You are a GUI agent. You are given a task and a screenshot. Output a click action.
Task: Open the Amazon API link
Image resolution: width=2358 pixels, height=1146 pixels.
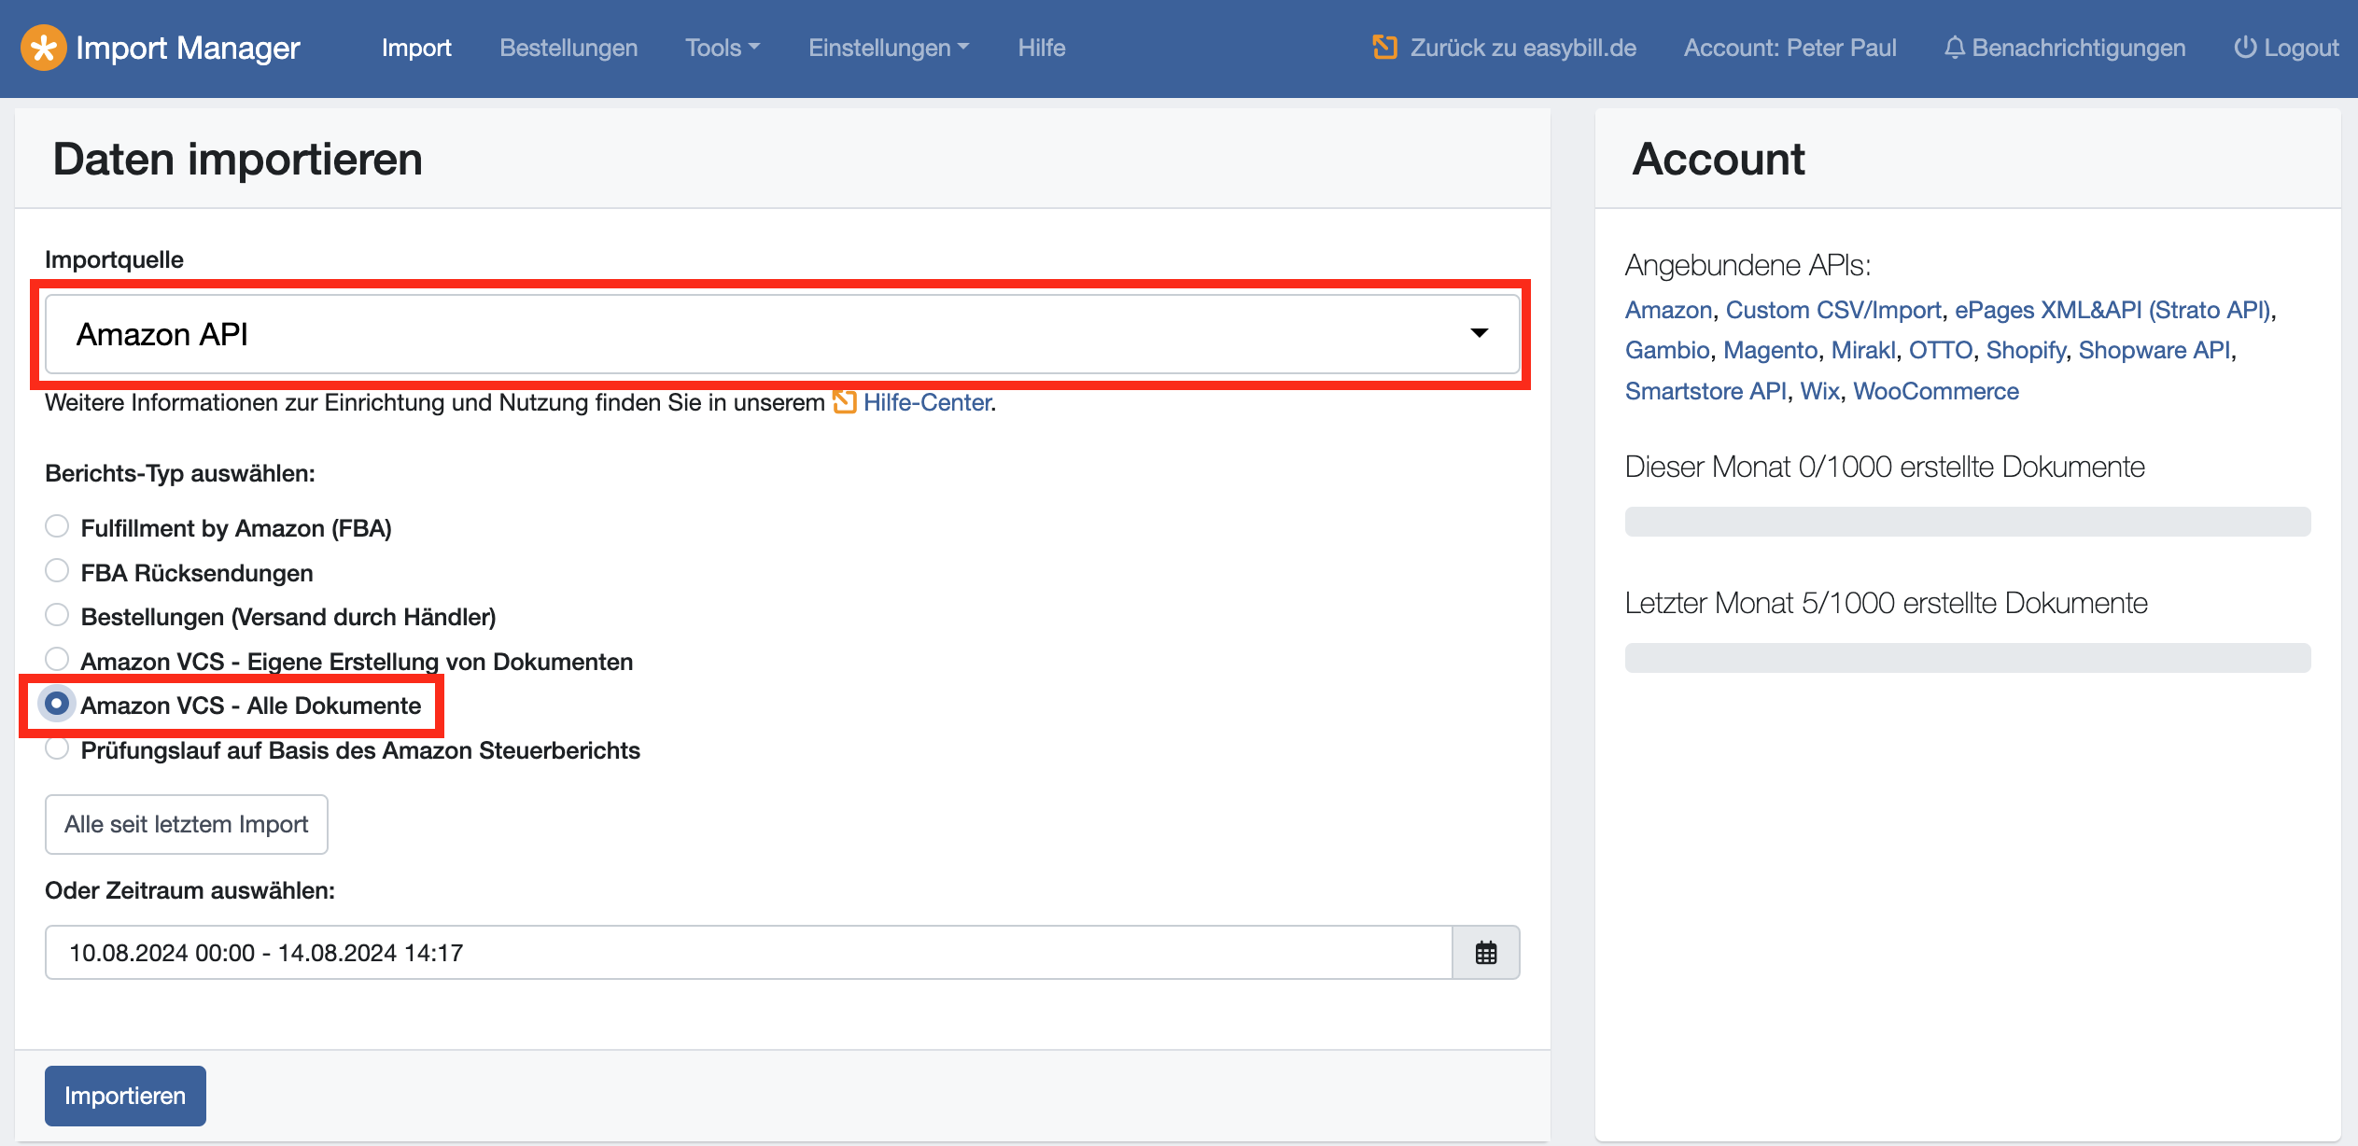pos(1668,310)
